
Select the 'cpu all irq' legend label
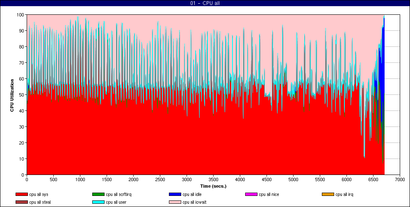344,194
